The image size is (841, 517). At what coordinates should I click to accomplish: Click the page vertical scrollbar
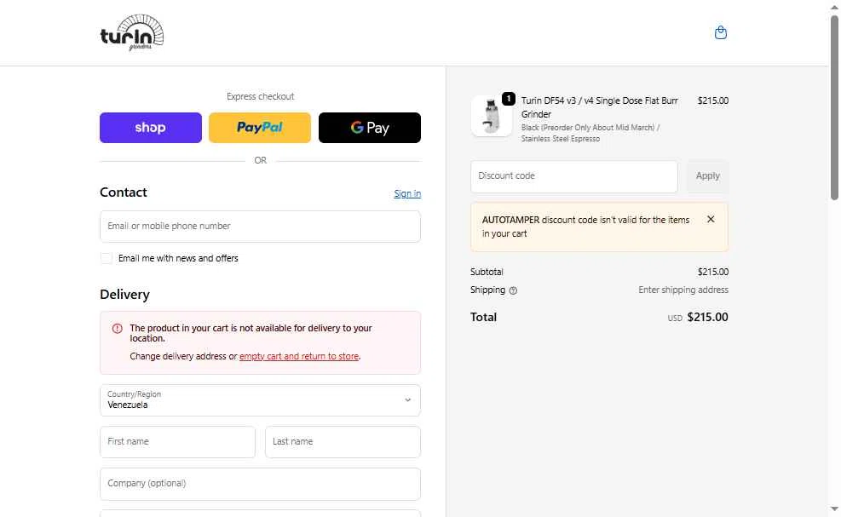click(834, 107)
